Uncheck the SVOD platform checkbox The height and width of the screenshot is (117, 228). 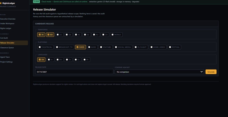pos(78,47)
